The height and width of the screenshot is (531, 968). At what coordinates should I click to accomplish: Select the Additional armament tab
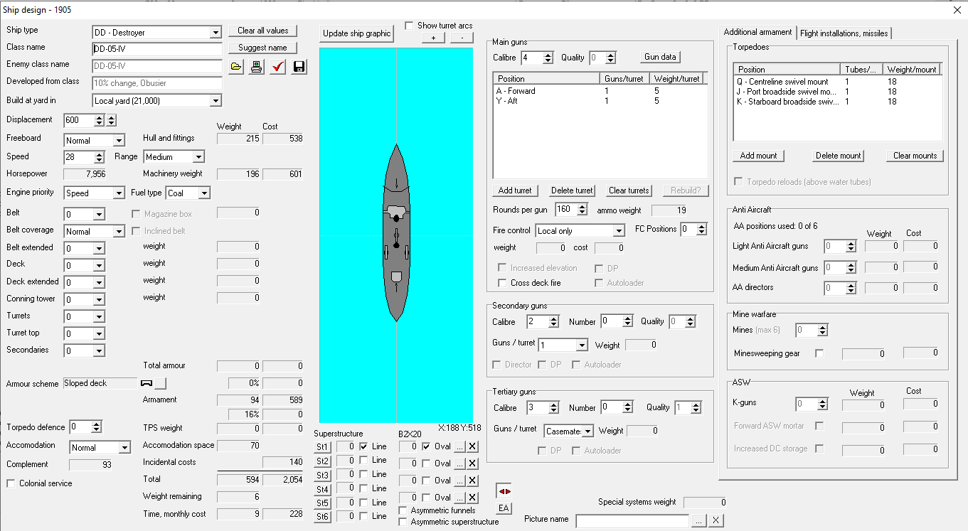tap(757, 32)
